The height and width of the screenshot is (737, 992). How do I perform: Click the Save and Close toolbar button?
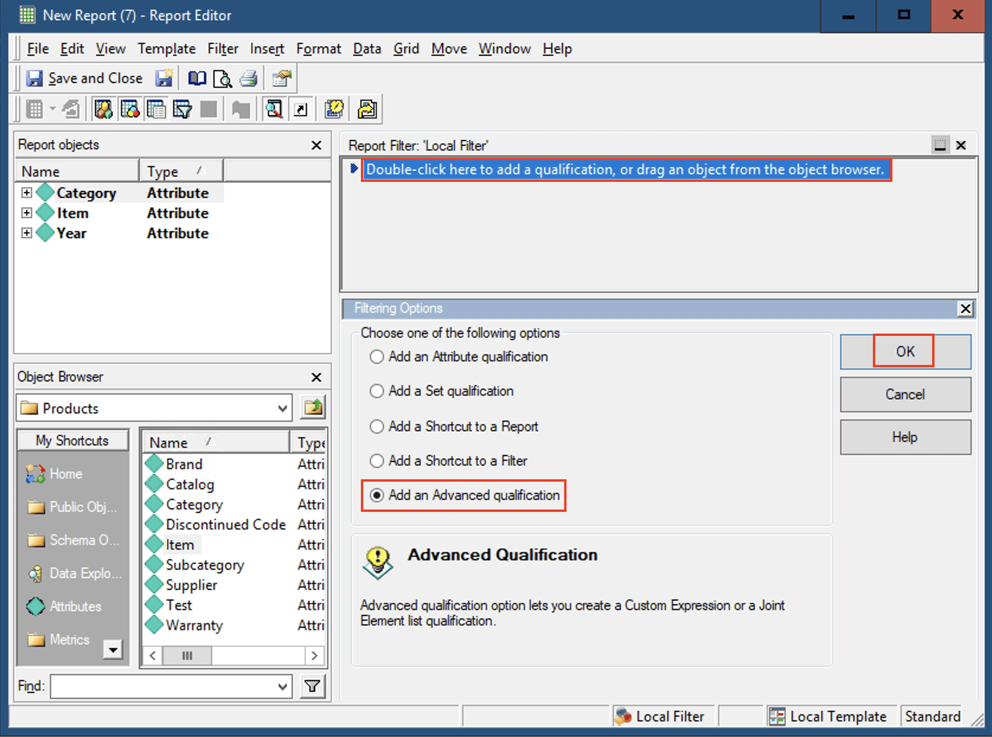click(x=85, y=78)
